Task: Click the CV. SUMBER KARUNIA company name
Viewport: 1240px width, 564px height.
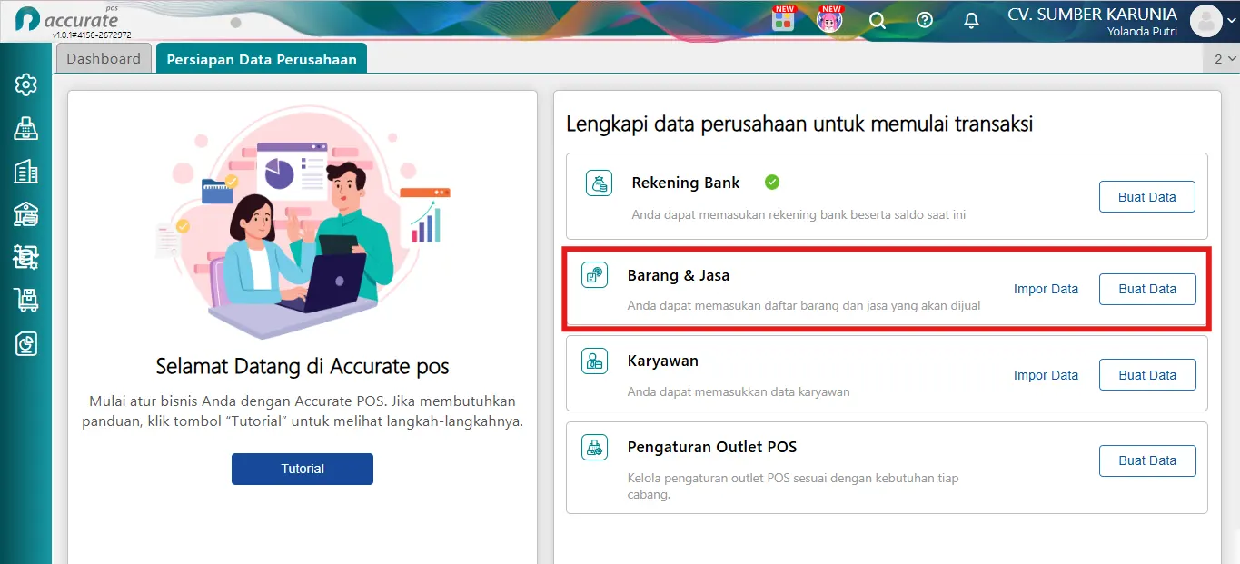Action: pos(1092,15)
